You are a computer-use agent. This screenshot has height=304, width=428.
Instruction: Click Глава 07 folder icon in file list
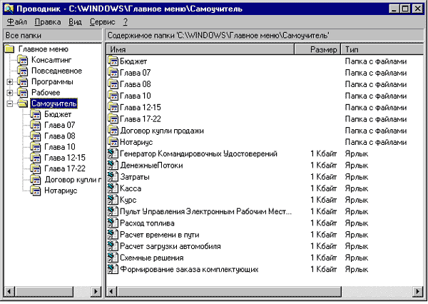tap(113, 72)
